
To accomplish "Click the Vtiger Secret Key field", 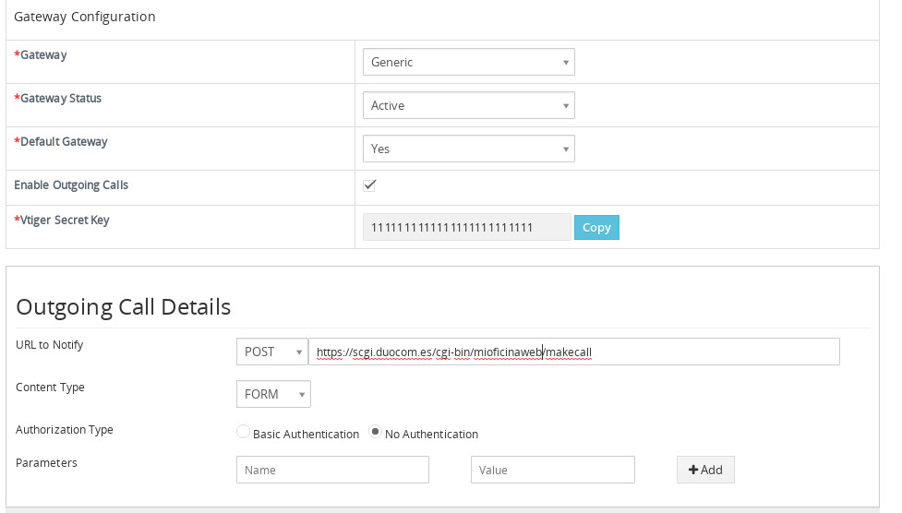I will click(466, 227).
